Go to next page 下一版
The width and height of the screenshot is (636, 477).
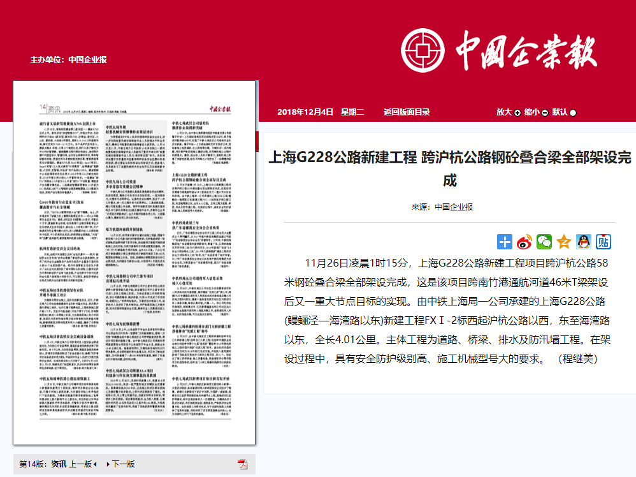[x=123, y=464]
